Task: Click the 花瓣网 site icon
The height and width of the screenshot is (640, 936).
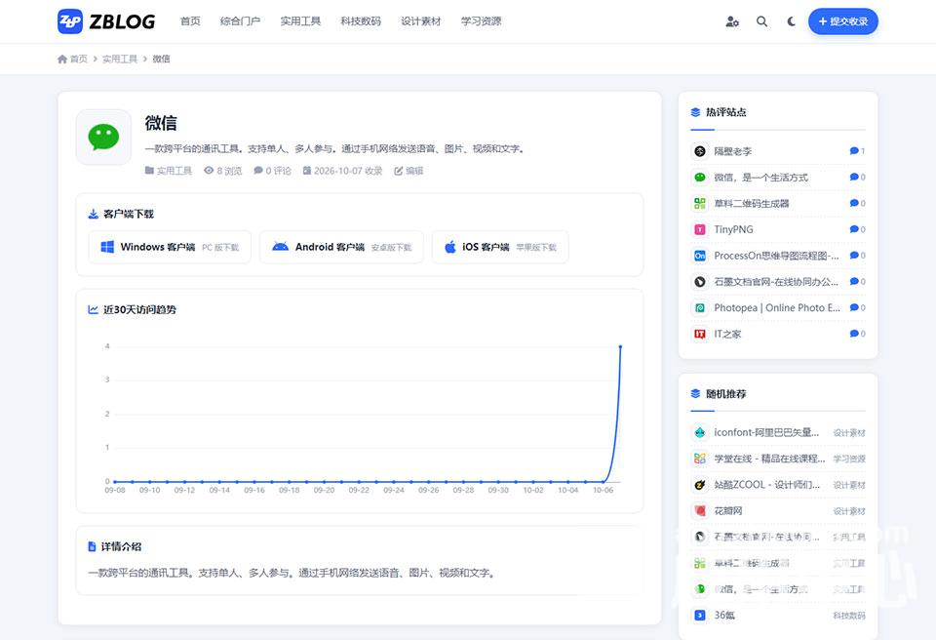Action: [x=700, y=511]
